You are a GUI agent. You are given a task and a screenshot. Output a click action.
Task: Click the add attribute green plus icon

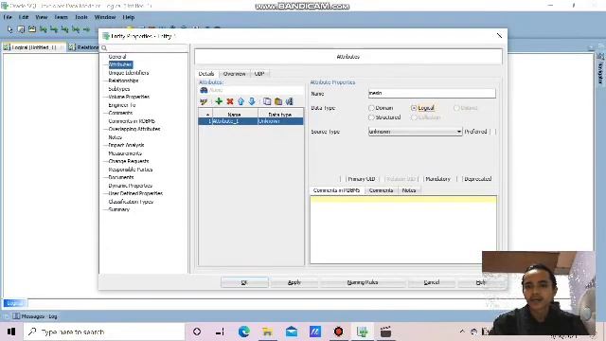(x=219, y=101)
